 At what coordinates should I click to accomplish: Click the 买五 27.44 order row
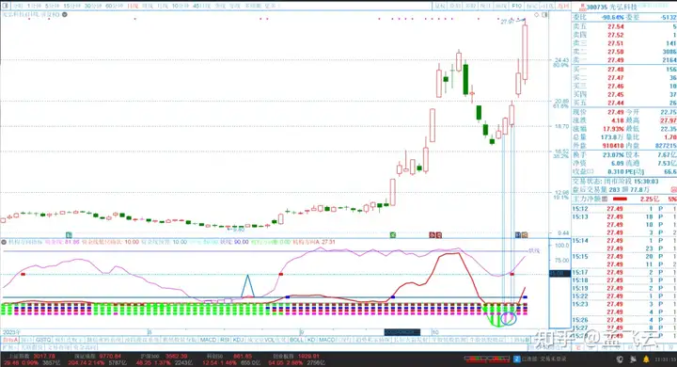tap(624, 103)
